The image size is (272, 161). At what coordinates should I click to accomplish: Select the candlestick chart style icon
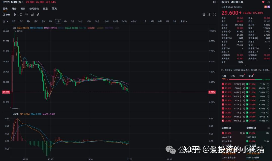[x=15, y=14]
